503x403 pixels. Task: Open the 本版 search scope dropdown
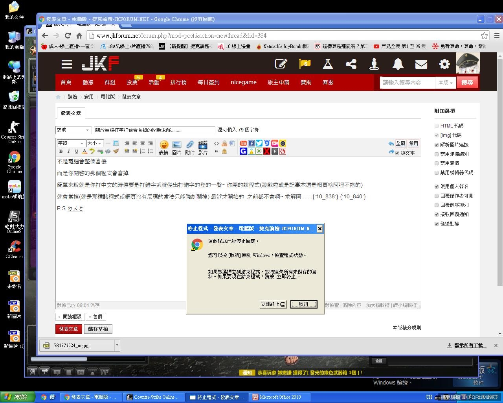point(446,83)
